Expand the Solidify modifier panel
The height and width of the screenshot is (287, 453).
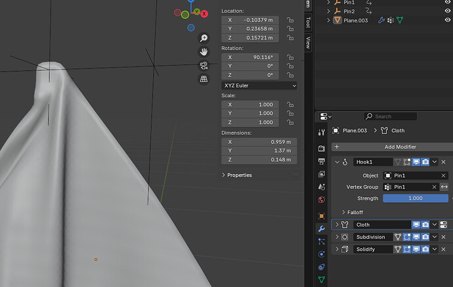click(x=337, y=249)
